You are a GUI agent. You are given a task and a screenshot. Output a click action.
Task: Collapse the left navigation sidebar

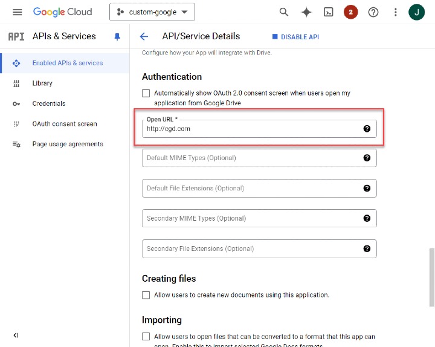[x=16, y=335]
